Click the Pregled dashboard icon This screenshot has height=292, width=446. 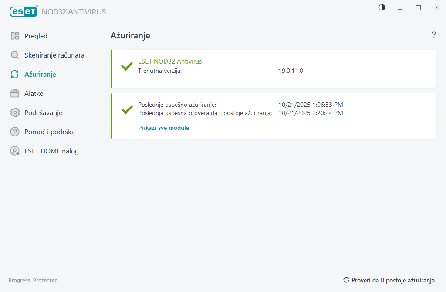pos(15,36)
